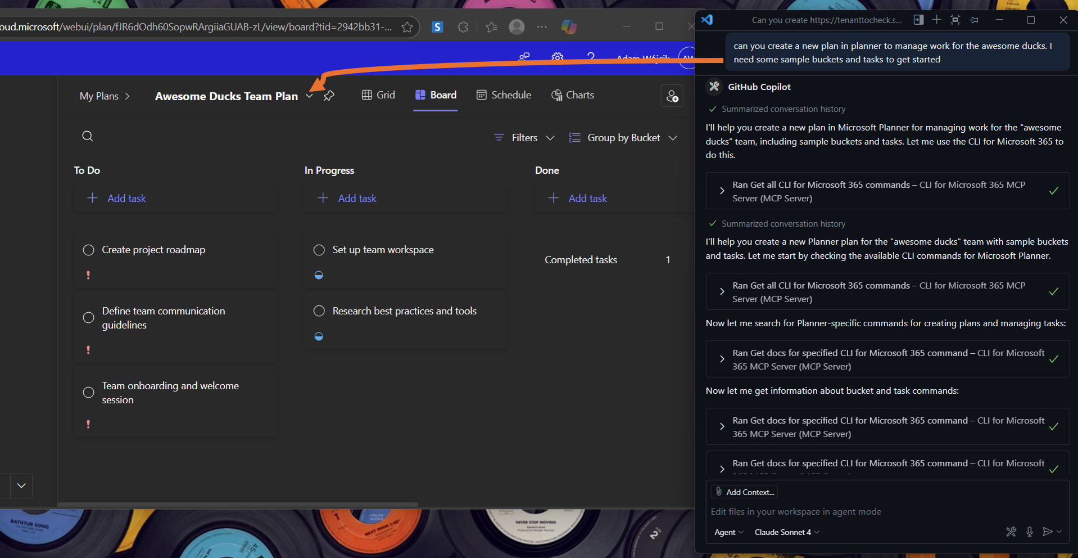Complete the 'Team onboarding and welcome session' task
This screenshot has width=1078, height=558.
(x=88, y=393)
